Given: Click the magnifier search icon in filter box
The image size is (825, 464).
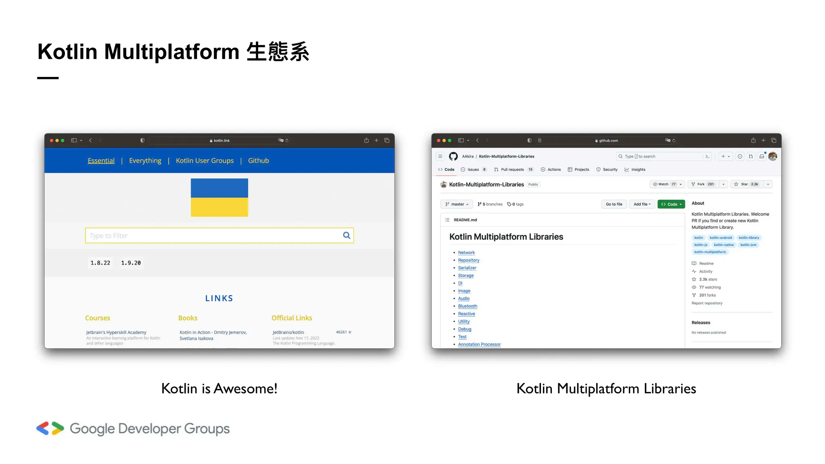Looking at the screenshot, I should pyautogui.click(x=346, y=235).
